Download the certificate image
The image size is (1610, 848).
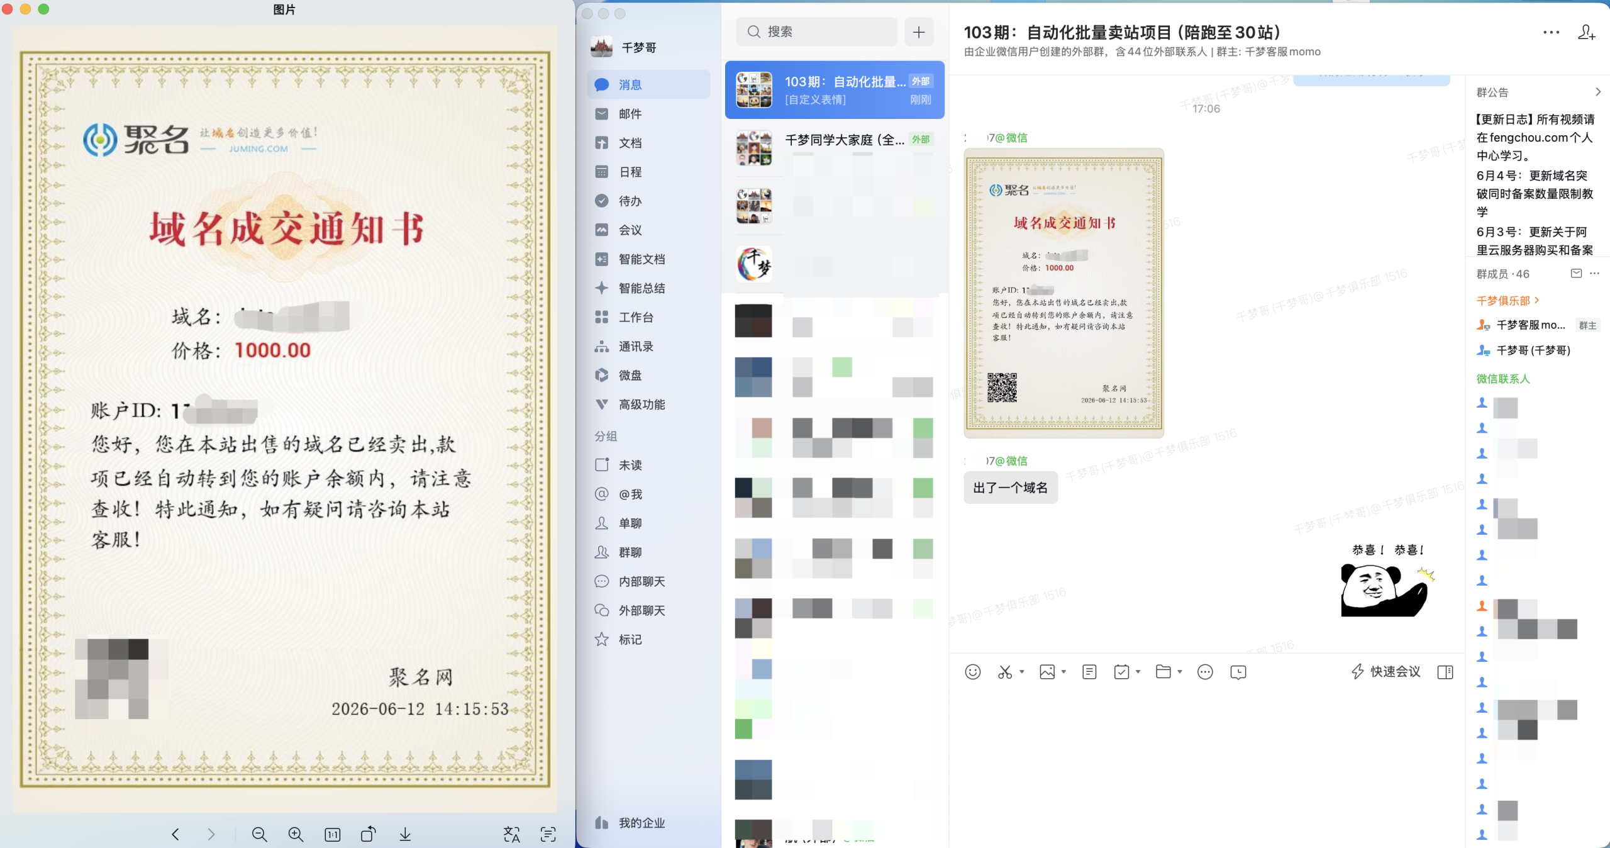(405, 834)
